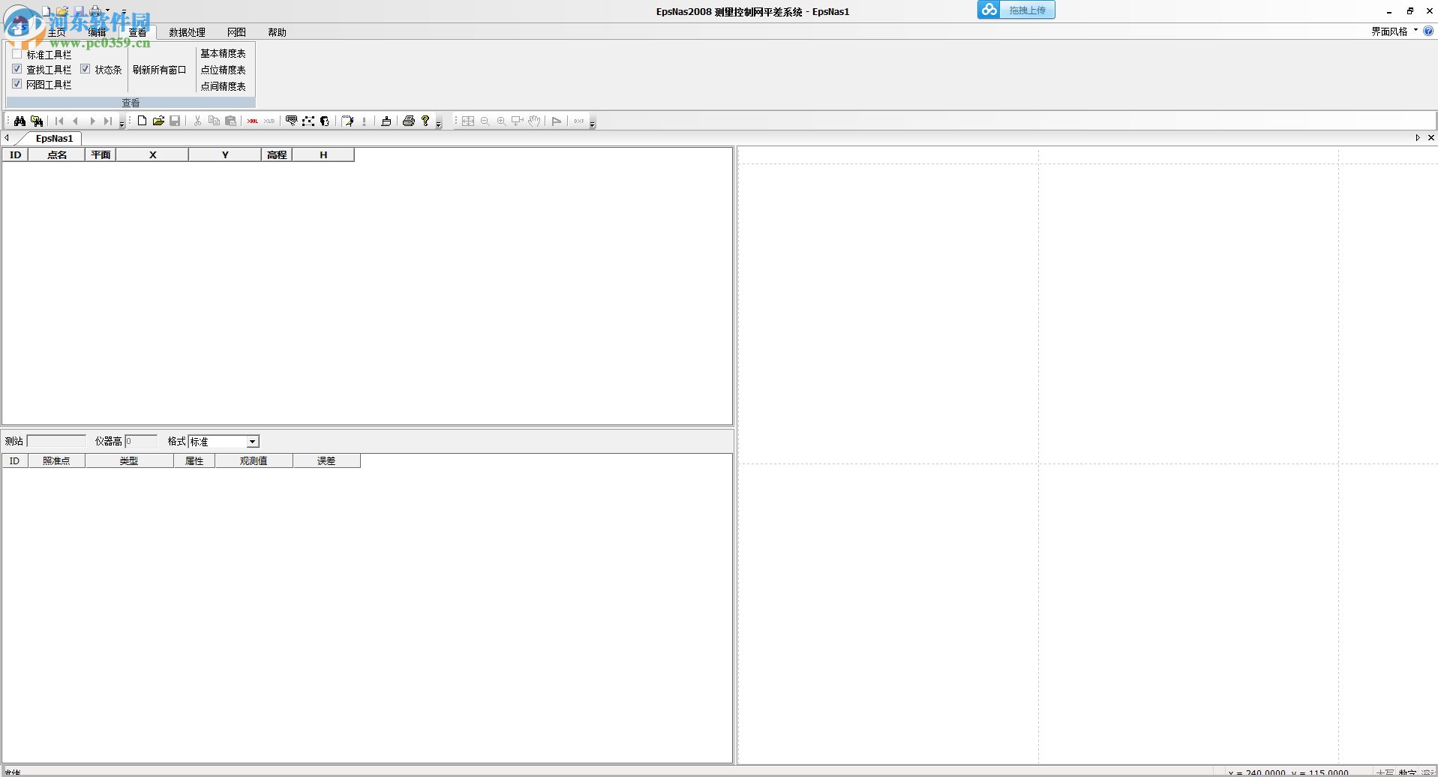1438x777 pixels.
Task: Select the pan hand tool
Action: [x=534, y=121]
